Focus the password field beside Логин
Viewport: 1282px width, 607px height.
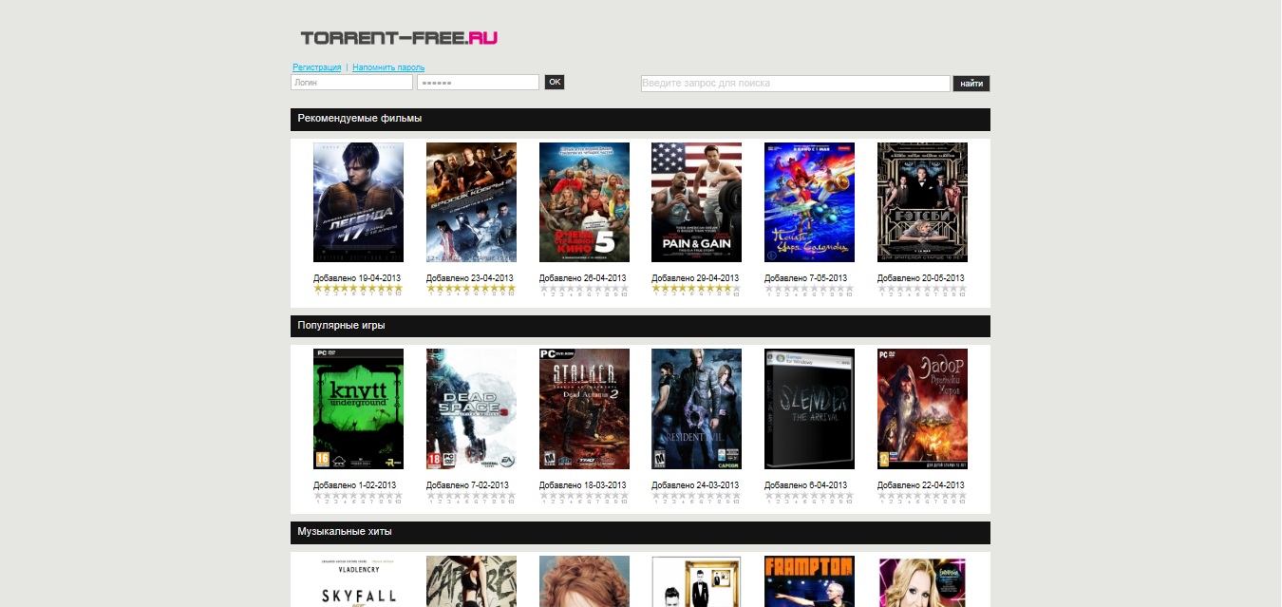[x=478, y=83]
